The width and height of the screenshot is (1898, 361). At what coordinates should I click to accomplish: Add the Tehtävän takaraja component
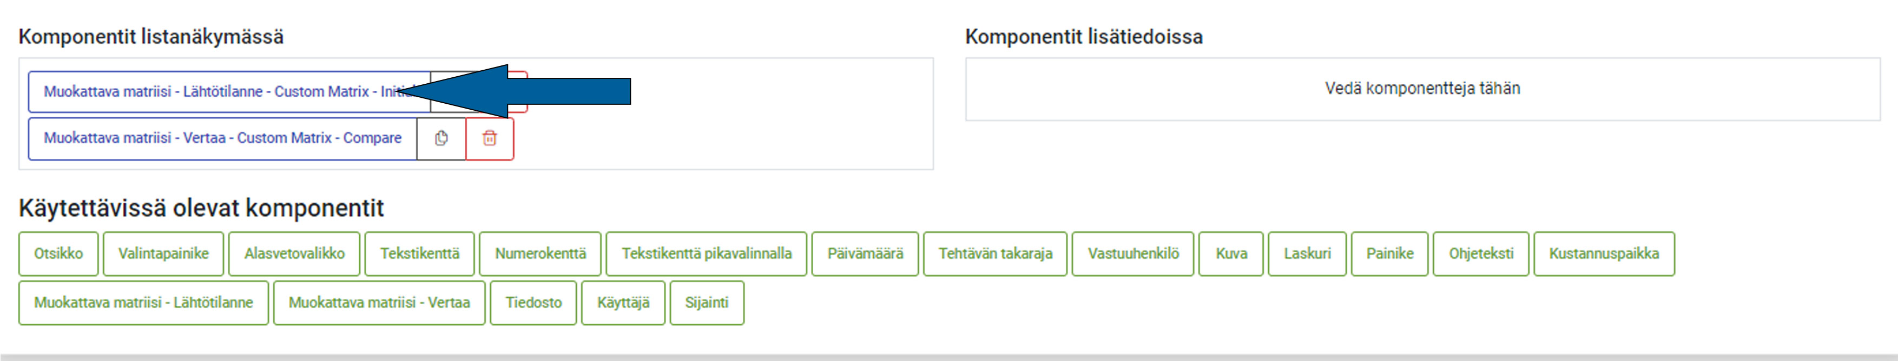pyautogui.click(x=994, y=253)
